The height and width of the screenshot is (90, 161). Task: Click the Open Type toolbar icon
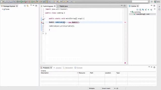coord(37,1)
